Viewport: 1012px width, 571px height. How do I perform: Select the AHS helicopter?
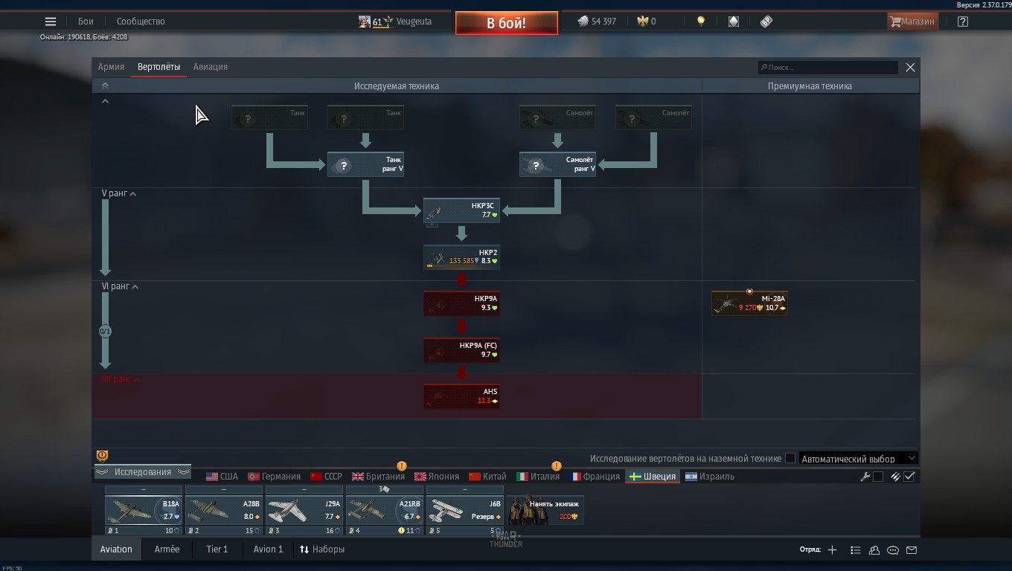pos(461,396)
